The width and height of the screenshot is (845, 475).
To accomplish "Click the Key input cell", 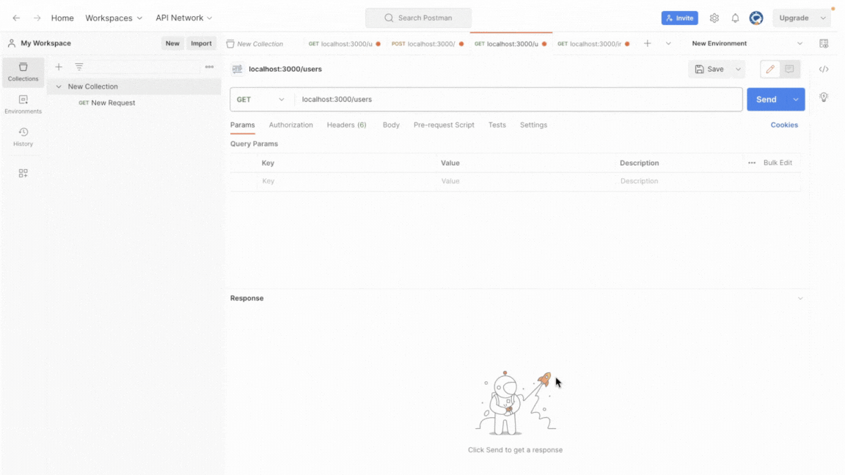I will point(347,181).
